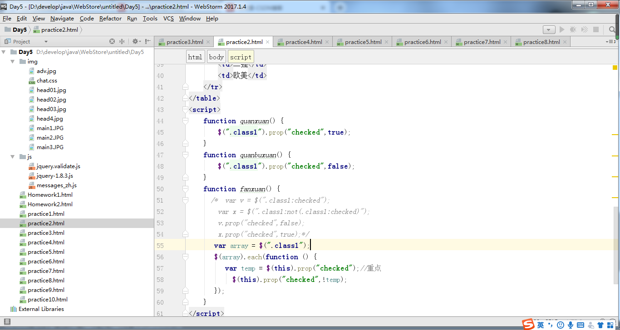620x330 pixels.
Task: Switch to practice4.html tab
Action: (x=303, y=42)
